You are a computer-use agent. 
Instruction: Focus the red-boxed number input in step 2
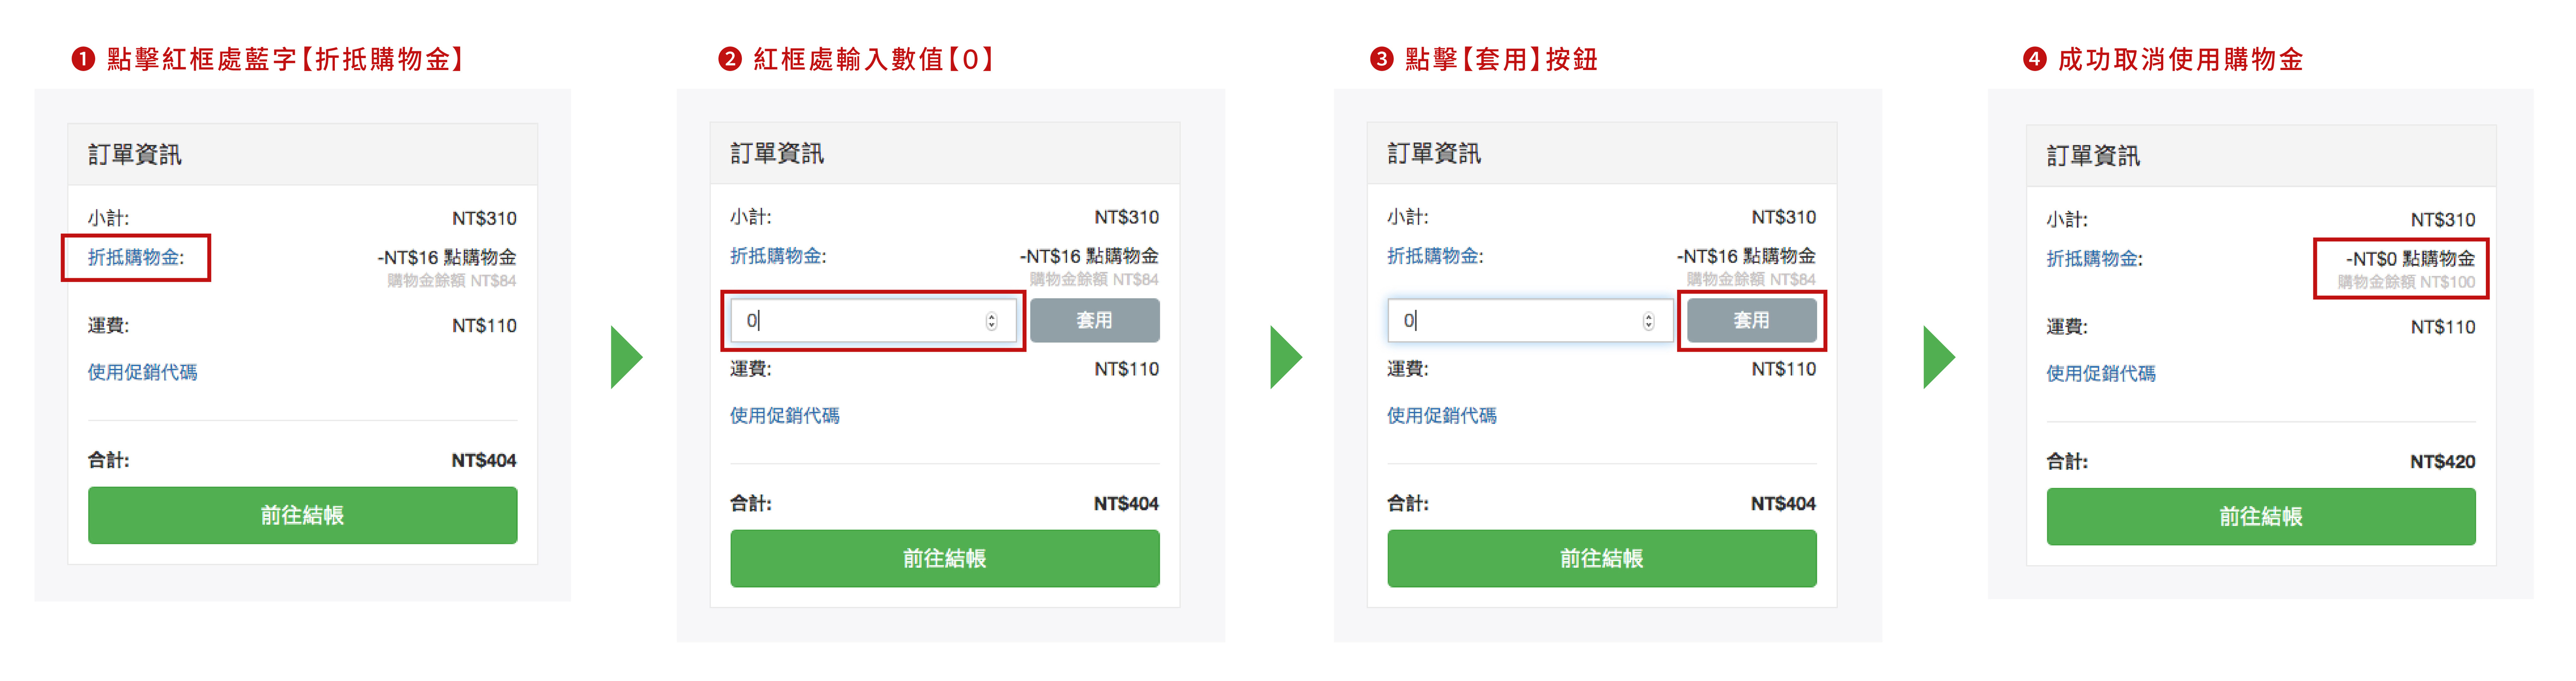click(x=860, y=321)
